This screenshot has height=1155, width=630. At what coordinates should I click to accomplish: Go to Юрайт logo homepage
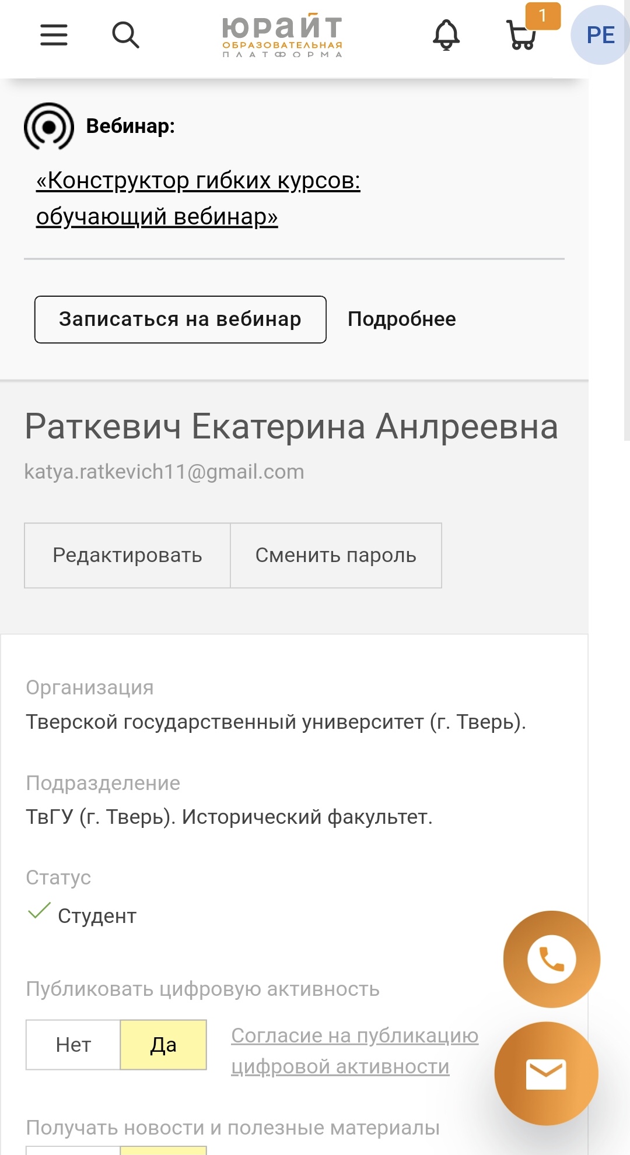click(x=282, y=35)
